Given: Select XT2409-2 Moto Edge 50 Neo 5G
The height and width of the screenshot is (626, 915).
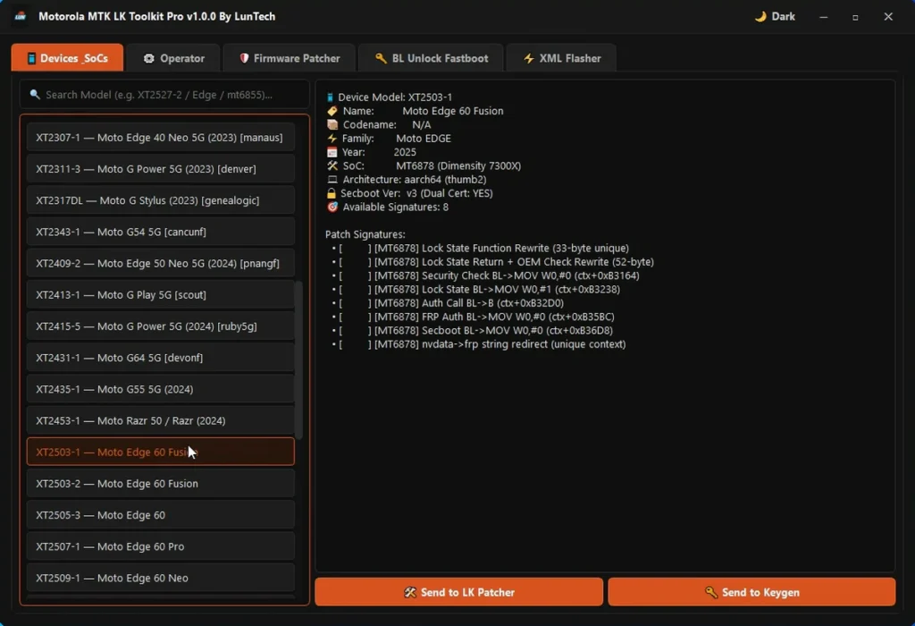Looking at the screenshot, I should 161,263.
